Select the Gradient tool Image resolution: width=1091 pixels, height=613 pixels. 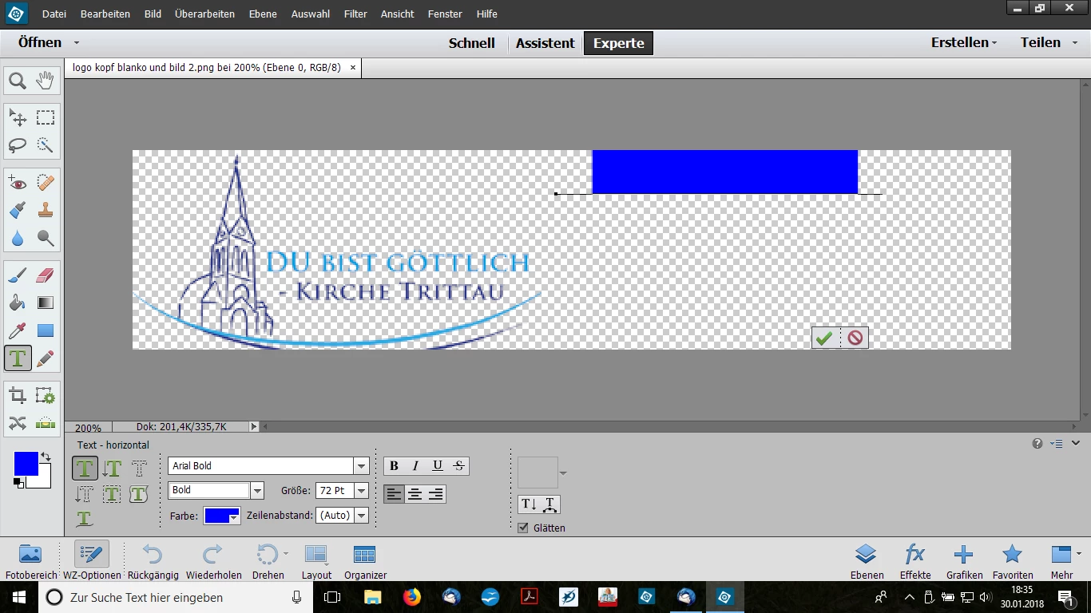pos(46,303)
